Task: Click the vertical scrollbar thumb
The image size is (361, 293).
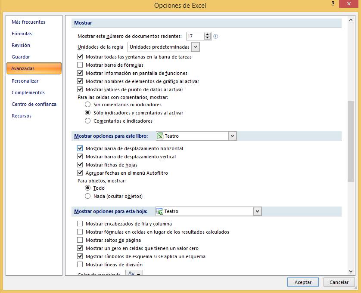Action: pyautogui.click(x=351, y=142)
